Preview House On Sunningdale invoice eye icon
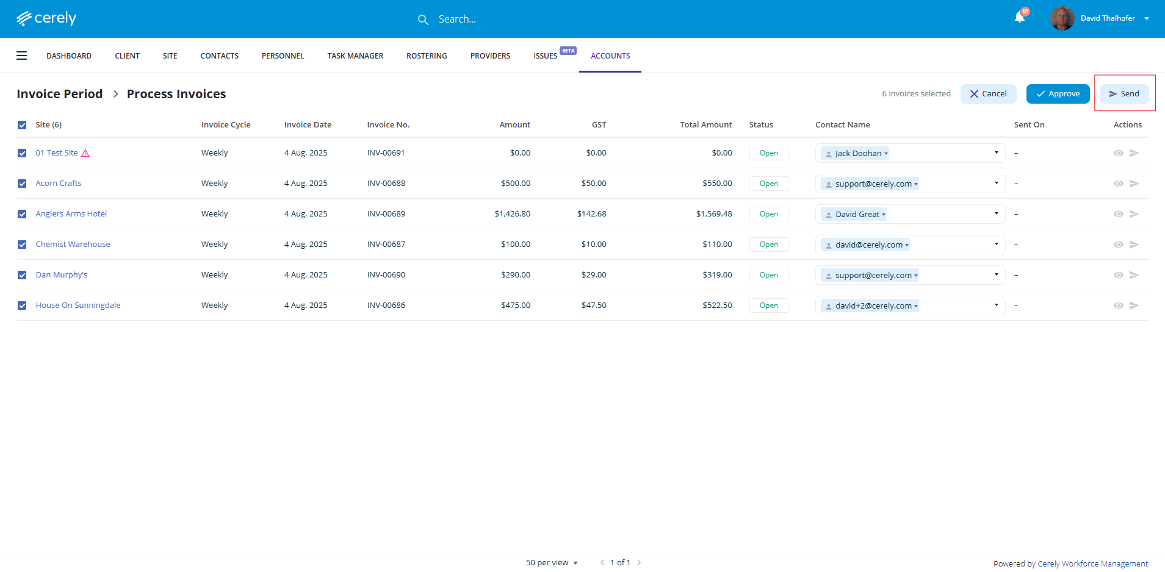The height and width of the screenshot is (572, 1165). click(1118, 306)
